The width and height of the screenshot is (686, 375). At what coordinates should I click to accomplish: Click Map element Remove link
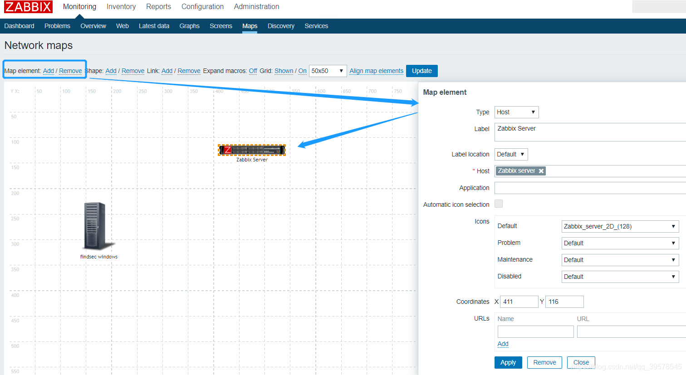[70, 71]
